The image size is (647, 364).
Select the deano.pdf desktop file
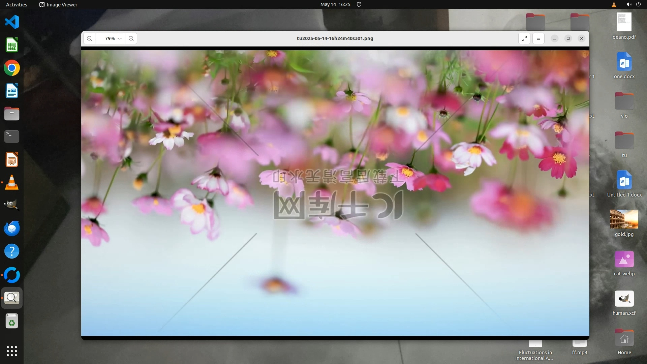(x=624, y=23)
